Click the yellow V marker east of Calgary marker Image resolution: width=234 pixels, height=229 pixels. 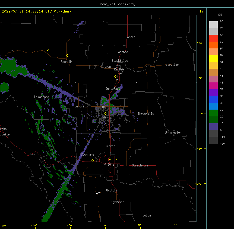click(x=116, y=159)
